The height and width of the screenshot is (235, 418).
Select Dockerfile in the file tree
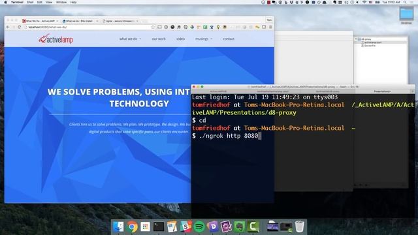[370, 46]
